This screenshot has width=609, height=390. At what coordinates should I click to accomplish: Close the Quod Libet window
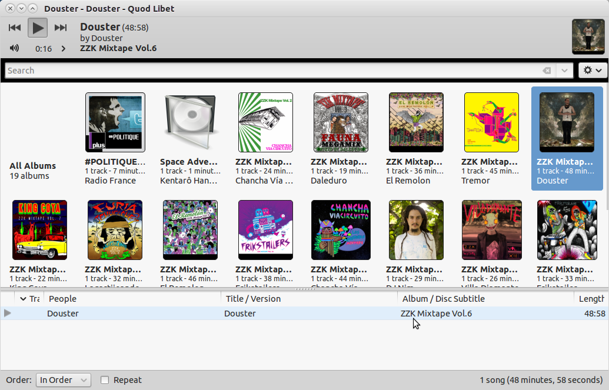11,8
